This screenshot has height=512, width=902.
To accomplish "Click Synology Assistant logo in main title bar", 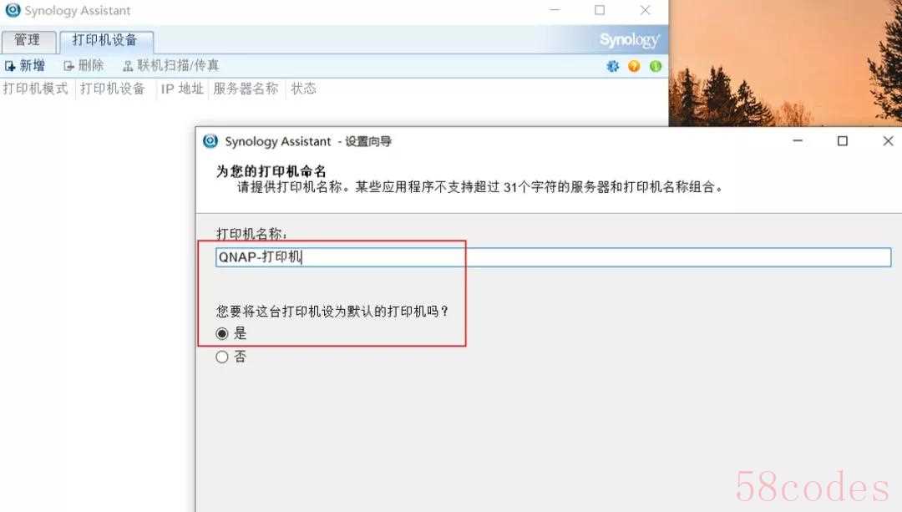I will pos(13,10).
